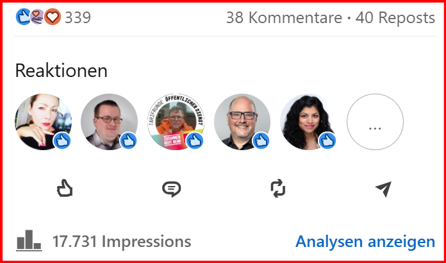Screen dimensions: 446x263
Task: Click the Reaktionen heading
Action: [x=62, y=71]
